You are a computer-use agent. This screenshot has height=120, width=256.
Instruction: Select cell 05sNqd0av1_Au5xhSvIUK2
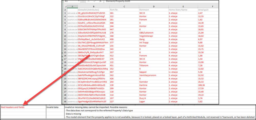[x=94, y=39]
